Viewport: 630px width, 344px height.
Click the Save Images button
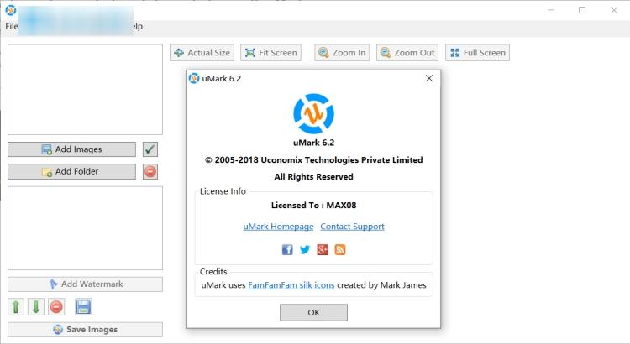click(x=85, y=330)
